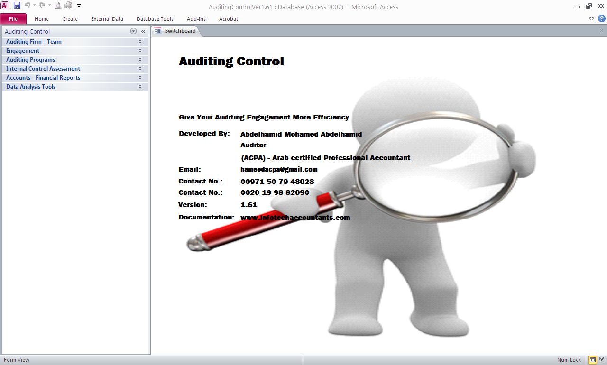Collapse the navigation pane with shutter button

tap(143, 31)
